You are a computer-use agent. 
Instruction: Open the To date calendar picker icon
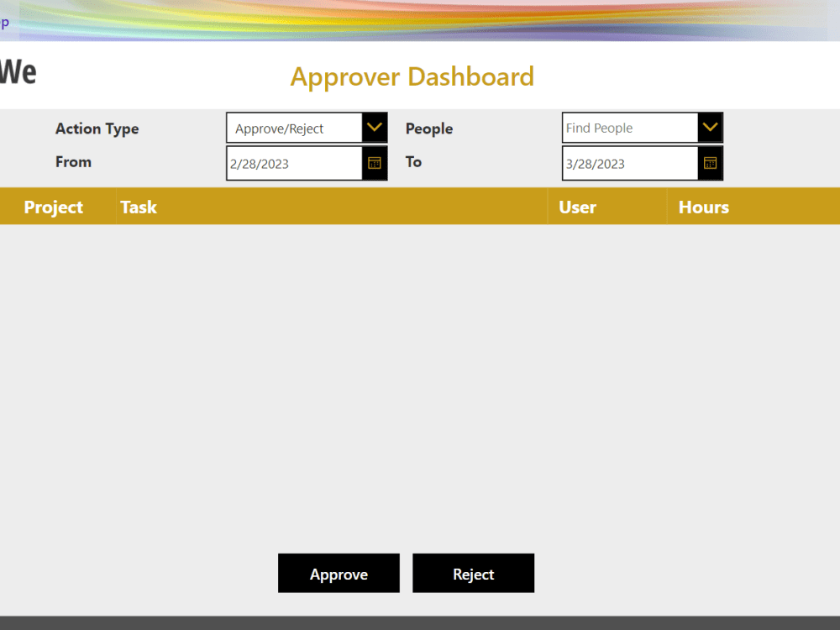tap(711, 164)
